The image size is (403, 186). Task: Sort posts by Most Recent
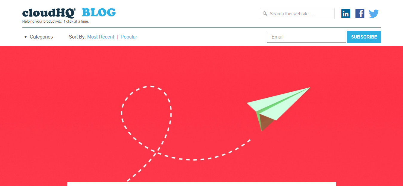(101, 37)
